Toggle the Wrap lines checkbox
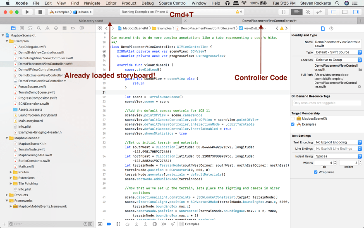The height and width of the screenshot is (228, 364). click(x=316, y=172)
